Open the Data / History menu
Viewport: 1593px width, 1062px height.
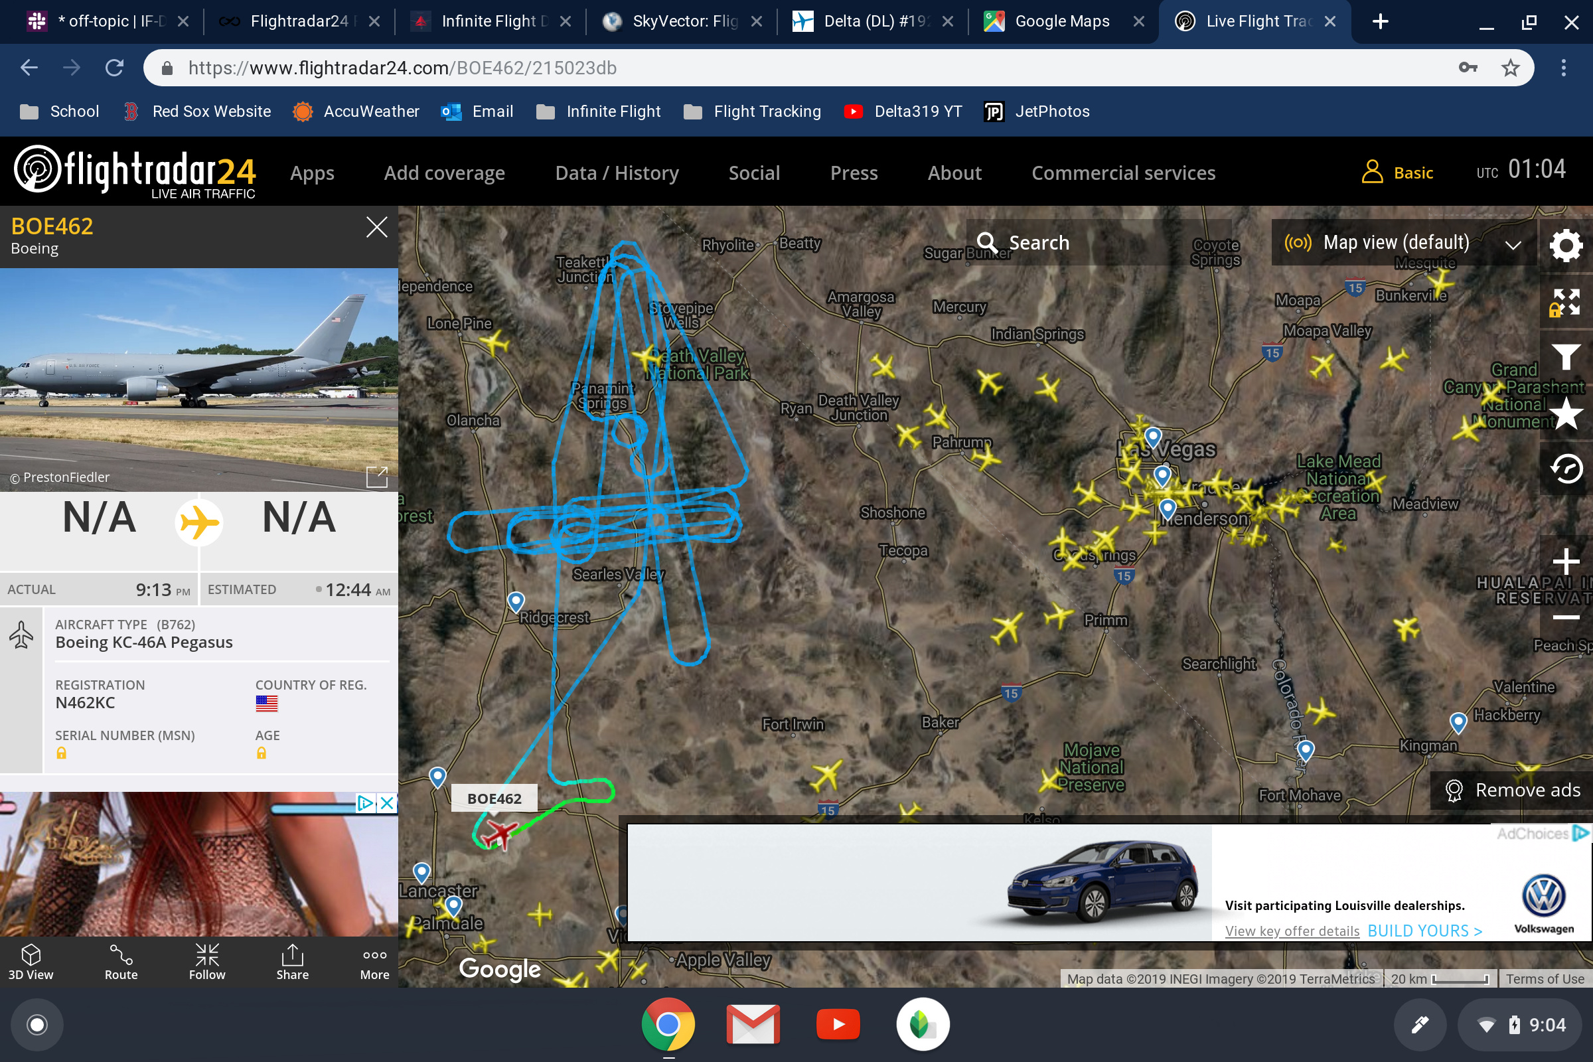tap(617, 173)
